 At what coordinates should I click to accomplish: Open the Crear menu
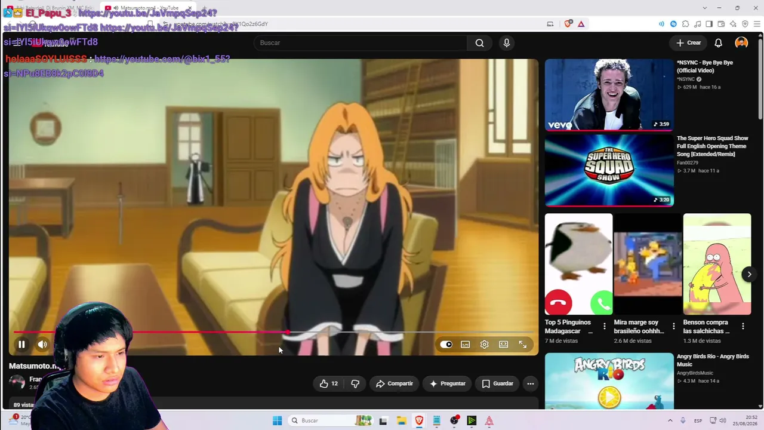(688, 43)
